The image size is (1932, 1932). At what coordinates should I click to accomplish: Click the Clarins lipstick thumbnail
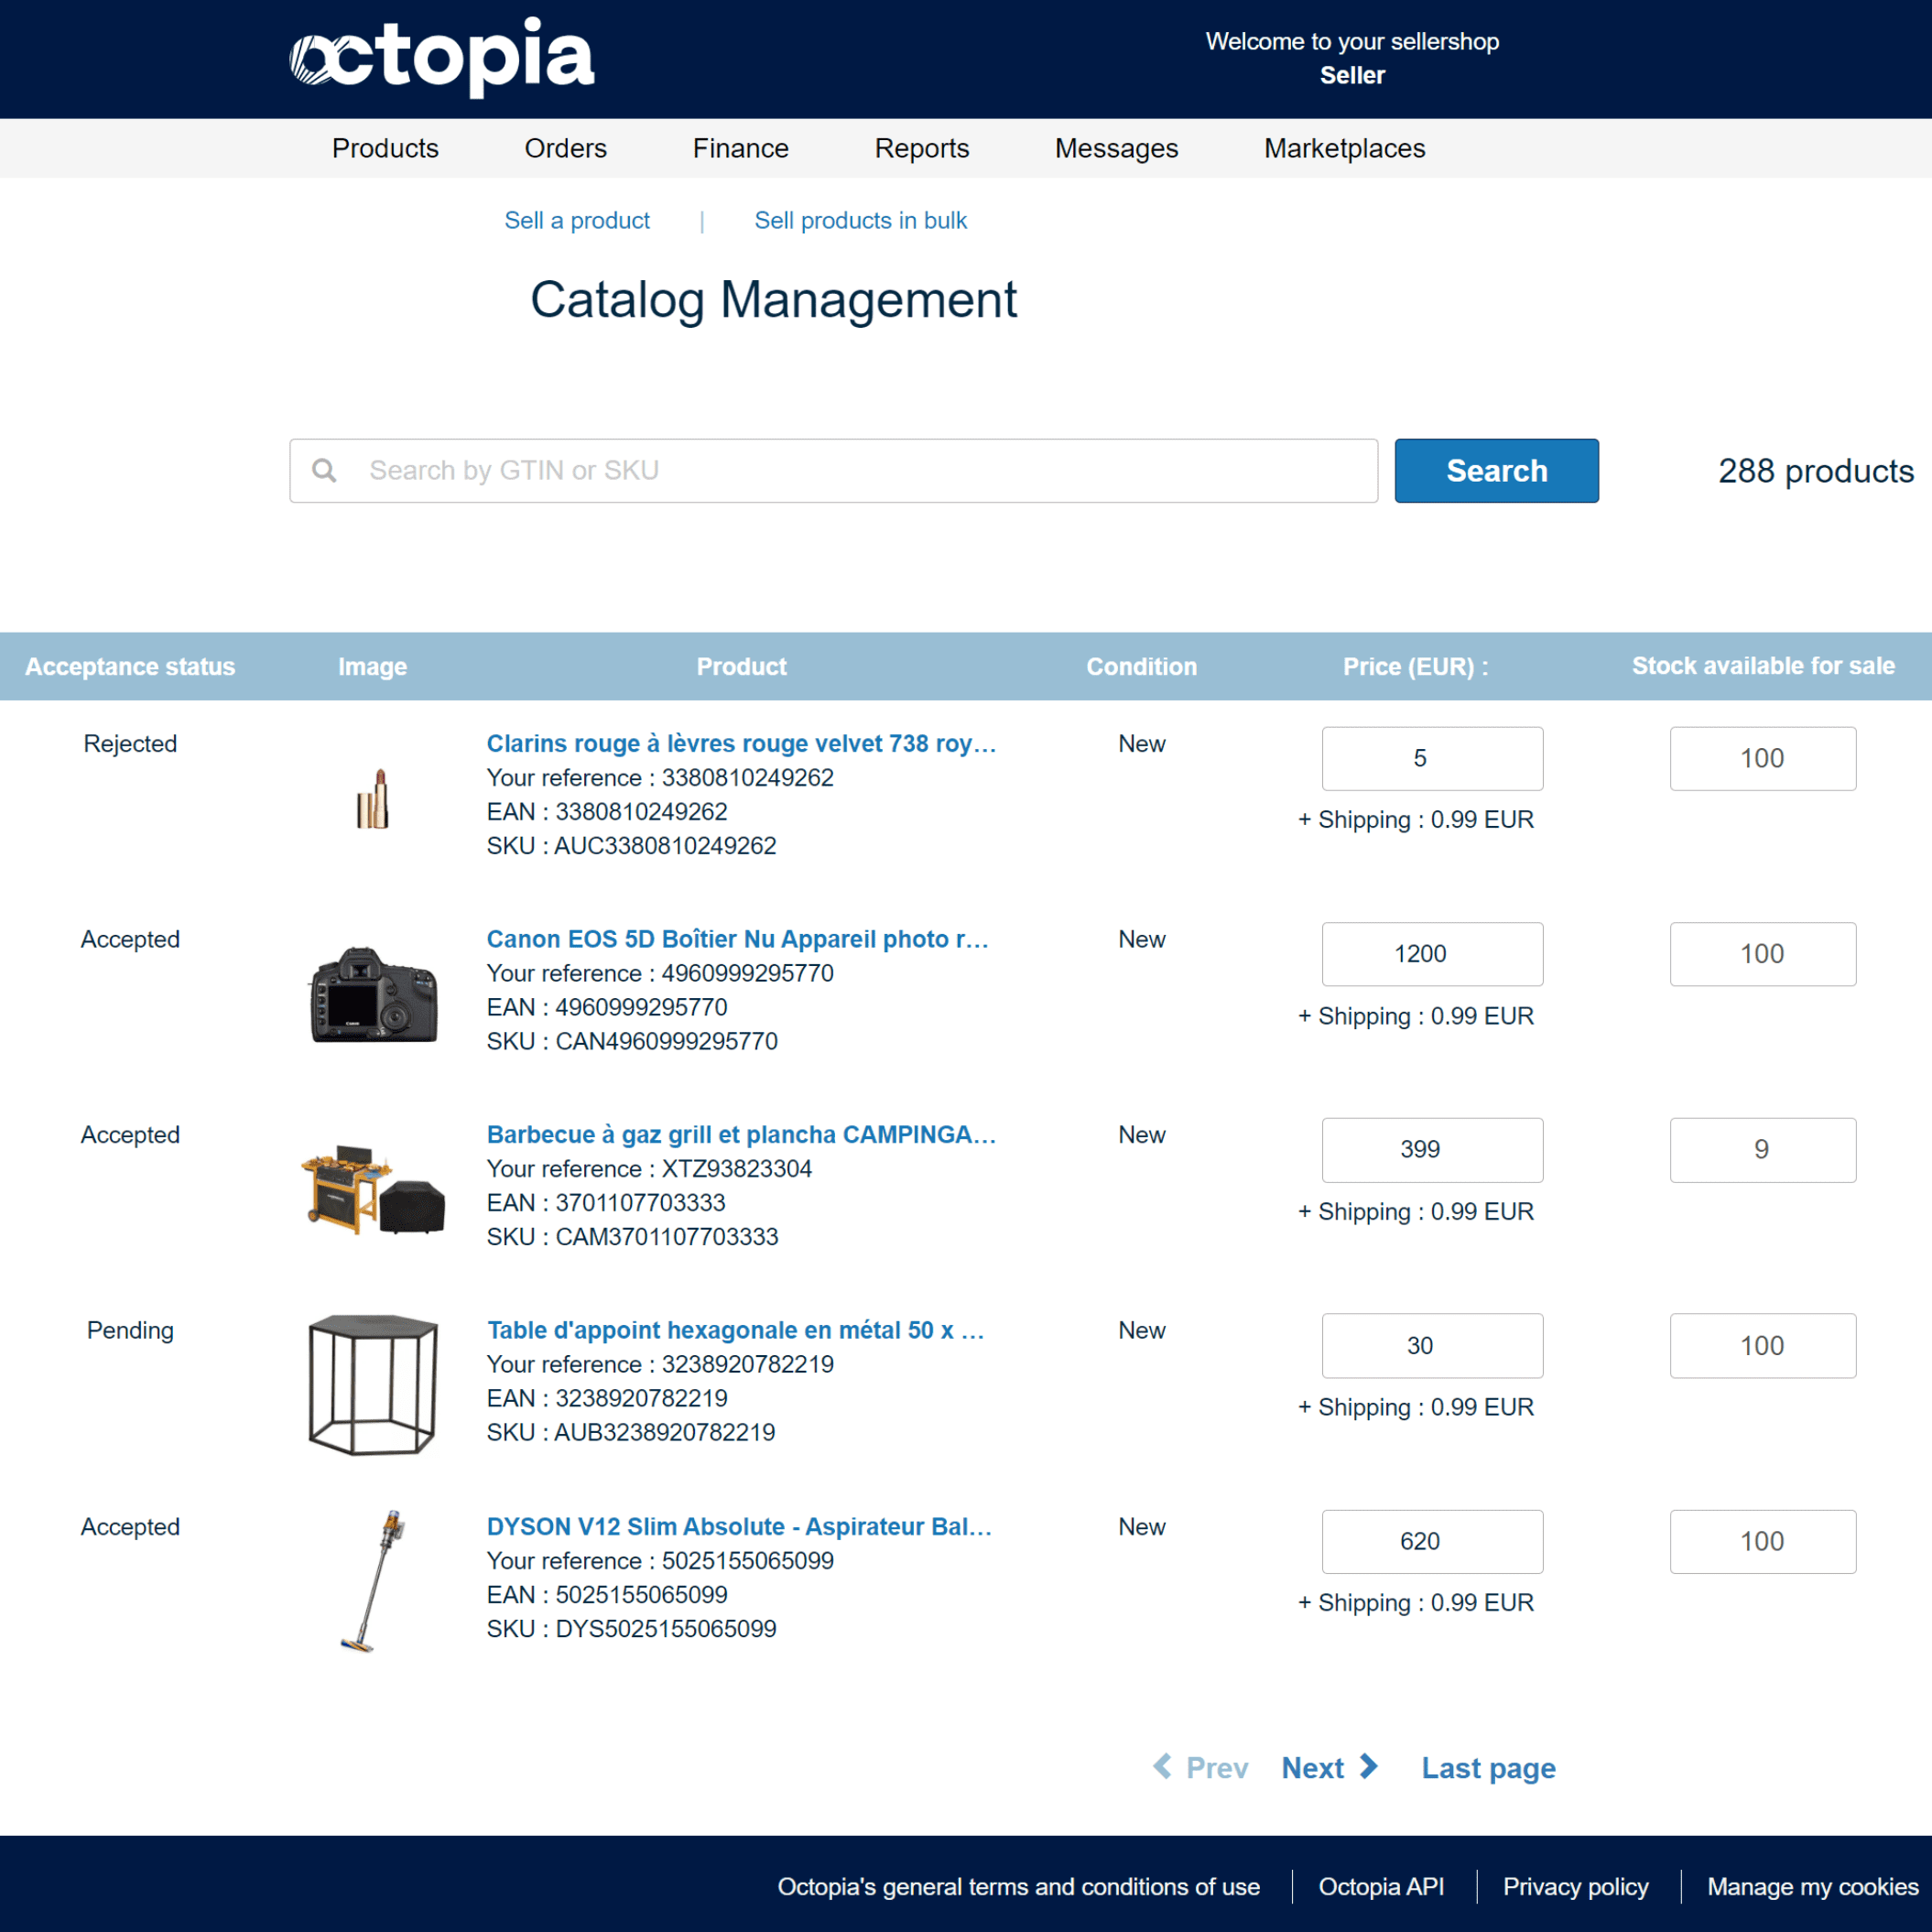coord(373,798)
